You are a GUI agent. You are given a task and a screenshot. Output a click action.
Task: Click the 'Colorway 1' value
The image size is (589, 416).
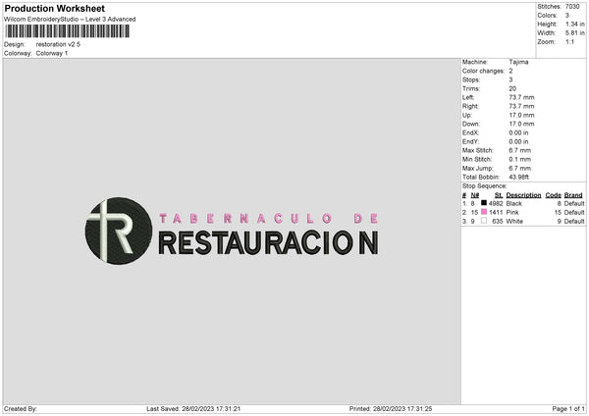point(52,53)
